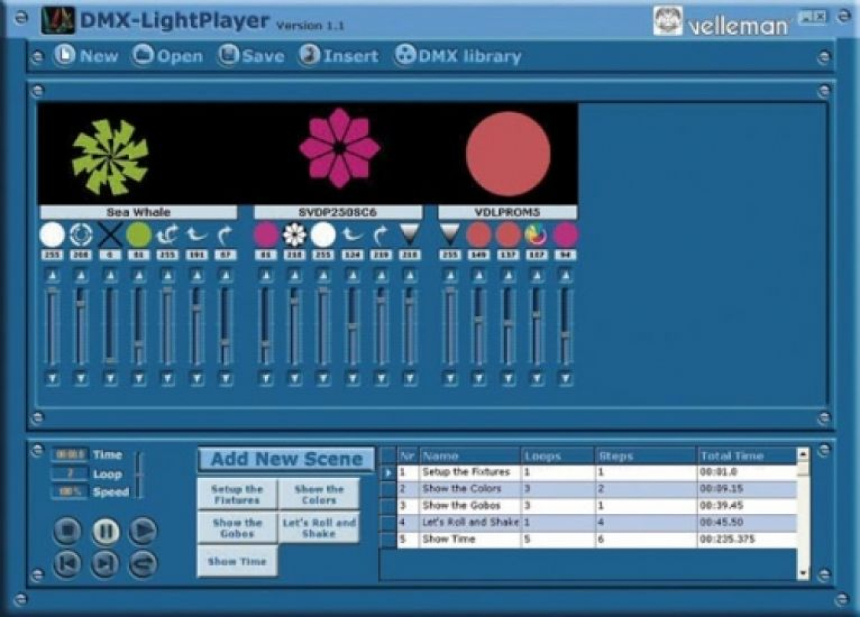This screenshot has height=617, width=860.
Task: Click up arrow under the flower gobo channel
Action: click(295, 275)
